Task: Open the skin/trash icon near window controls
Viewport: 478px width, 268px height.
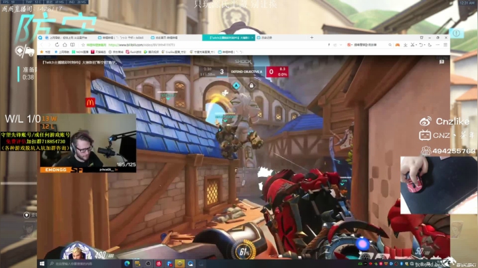Action: [x=422, y=38]
